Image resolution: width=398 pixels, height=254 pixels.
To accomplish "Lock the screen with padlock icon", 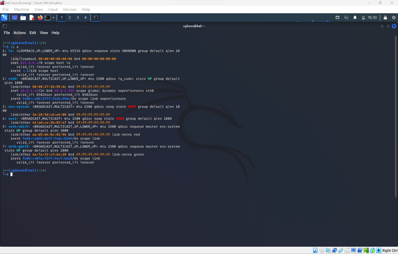I will [x=385, y=17].
